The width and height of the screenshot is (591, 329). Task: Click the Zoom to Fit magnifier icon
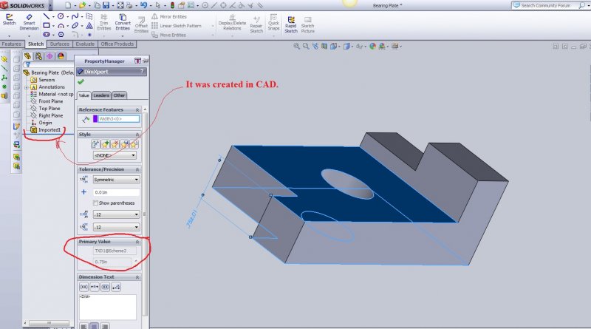(x=295, y=46)
